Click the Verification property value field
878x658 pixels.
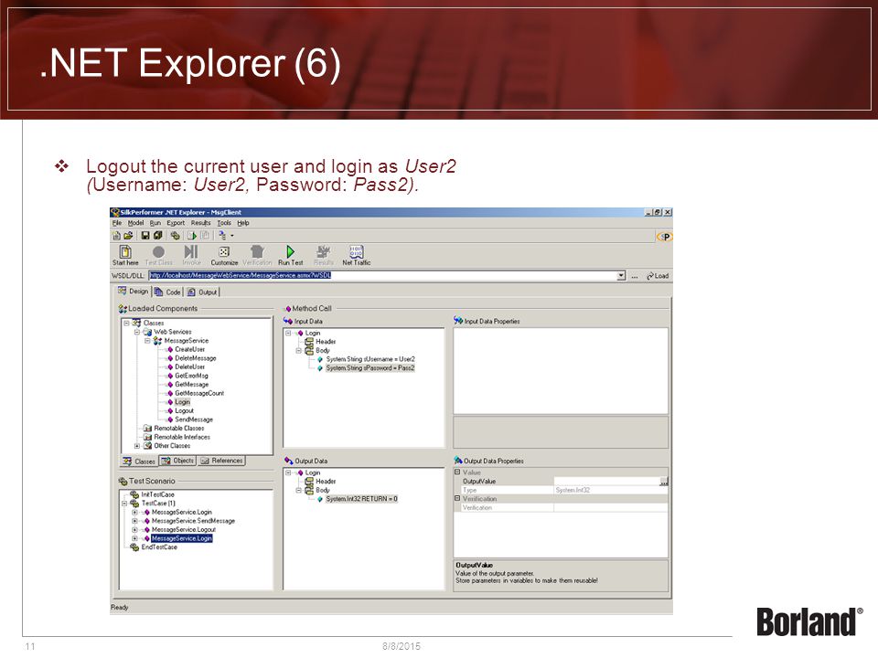tap(610, 507)
